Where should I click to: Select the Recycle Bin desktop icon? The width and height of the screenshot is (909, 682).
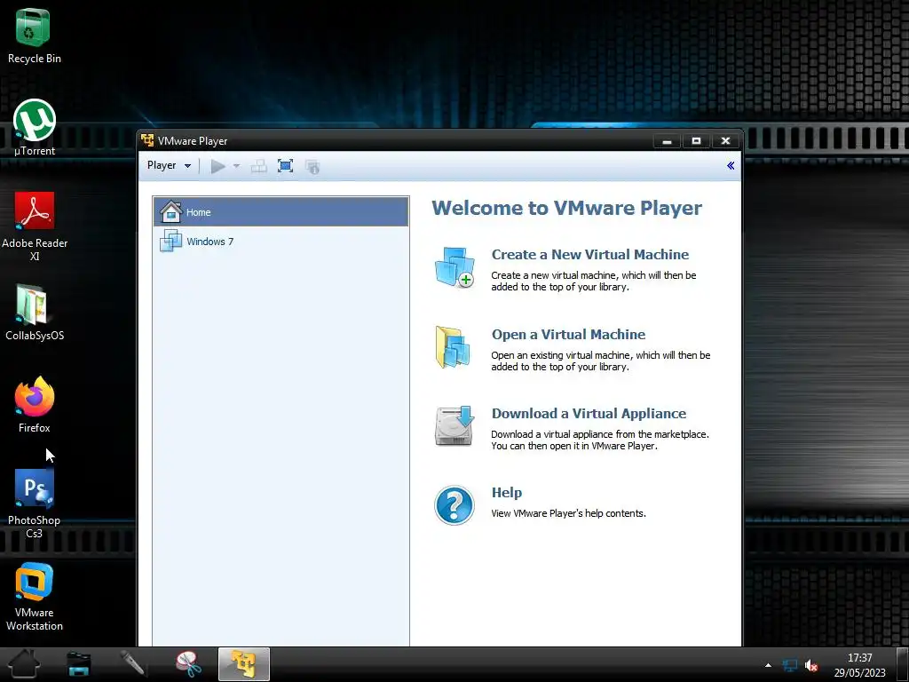[35, 36]
